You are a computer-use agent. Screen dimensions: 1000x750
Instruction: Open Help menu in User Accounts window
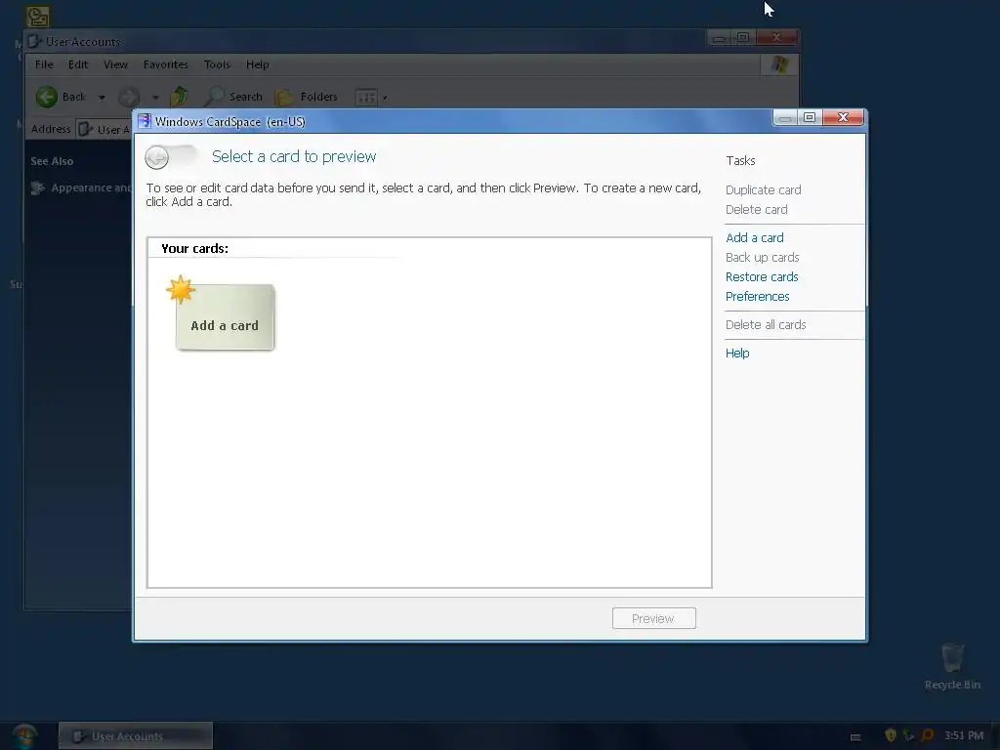(258, 64)
